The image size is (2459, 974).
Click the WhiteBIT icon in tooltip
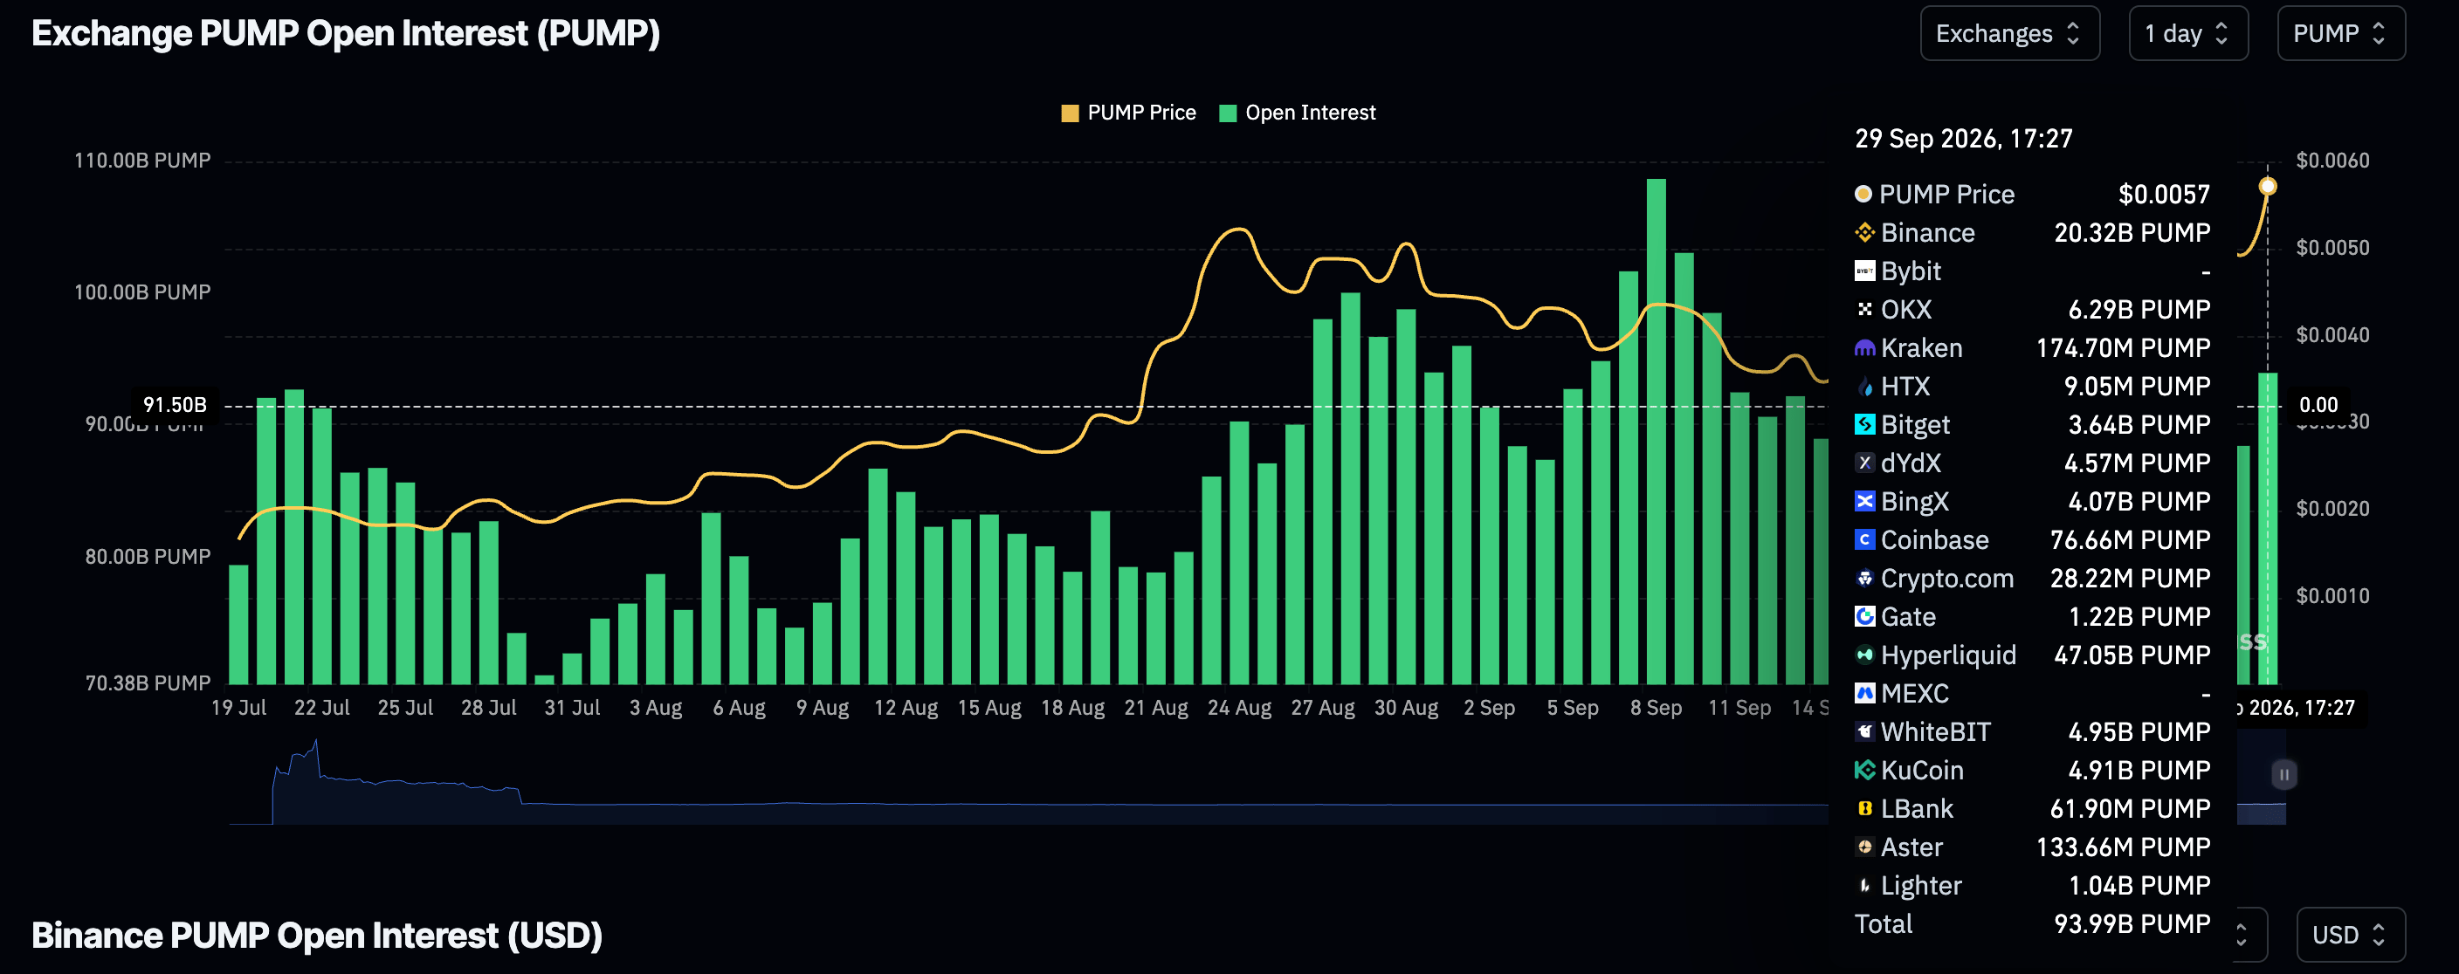click(1864, 731)
